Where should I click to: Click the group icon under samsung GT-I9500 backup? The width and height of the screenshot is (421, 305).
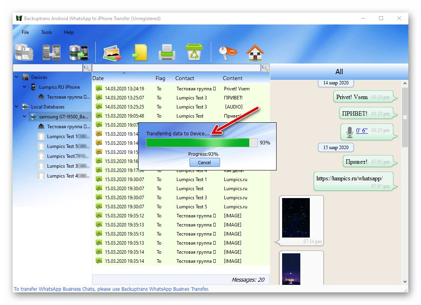[41, 126]
